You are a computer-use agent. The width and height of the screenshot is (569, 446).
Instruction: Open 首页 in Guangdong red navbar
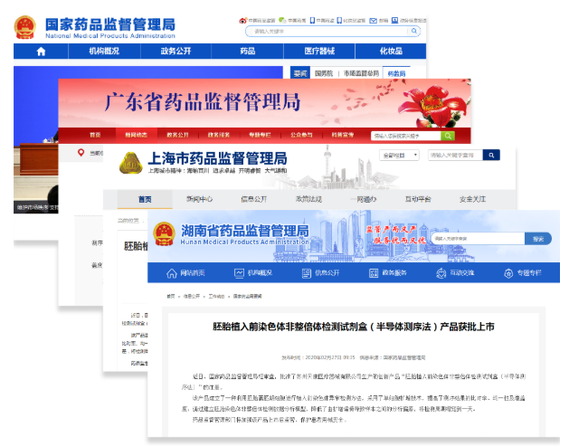tap(95, 135)
